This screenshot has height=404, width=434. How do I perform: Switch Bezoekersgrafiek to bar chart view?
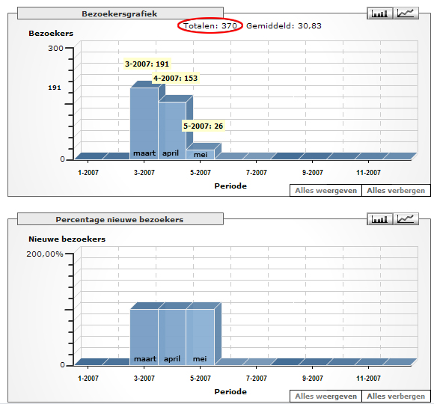[x=380, y=13]
